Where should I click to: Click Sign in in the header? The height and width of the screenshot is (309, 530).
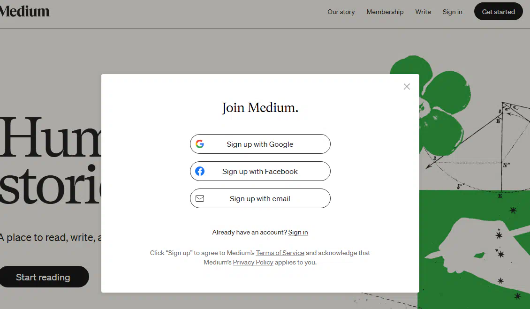(452, 12)
